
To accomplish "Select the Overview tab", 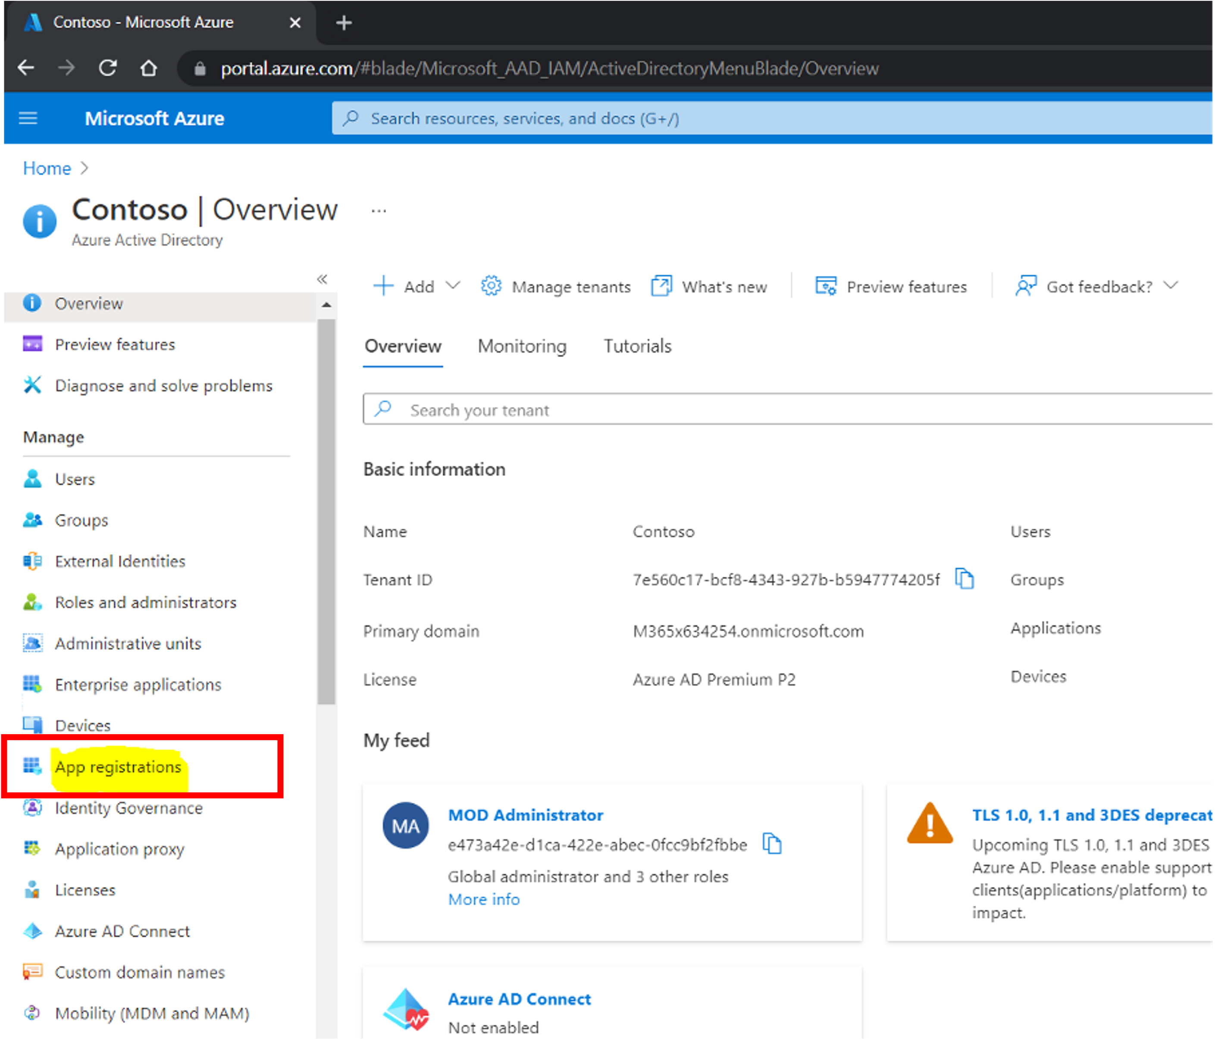I will 403,346.
